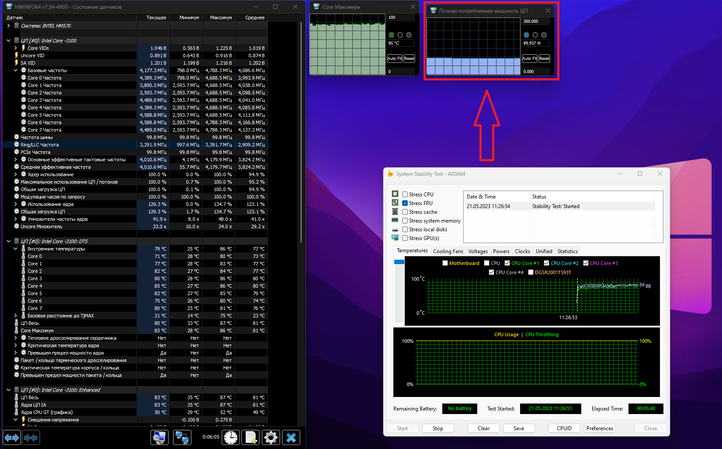722x449 pixels.
Task: Click the clock icon beside PCIe Частота
Action: [17, 152]
